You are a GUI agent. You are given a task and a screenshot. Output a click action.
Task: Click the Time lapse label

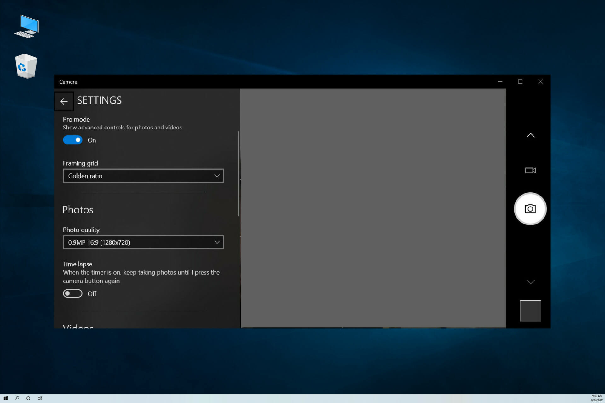[78, 264]
